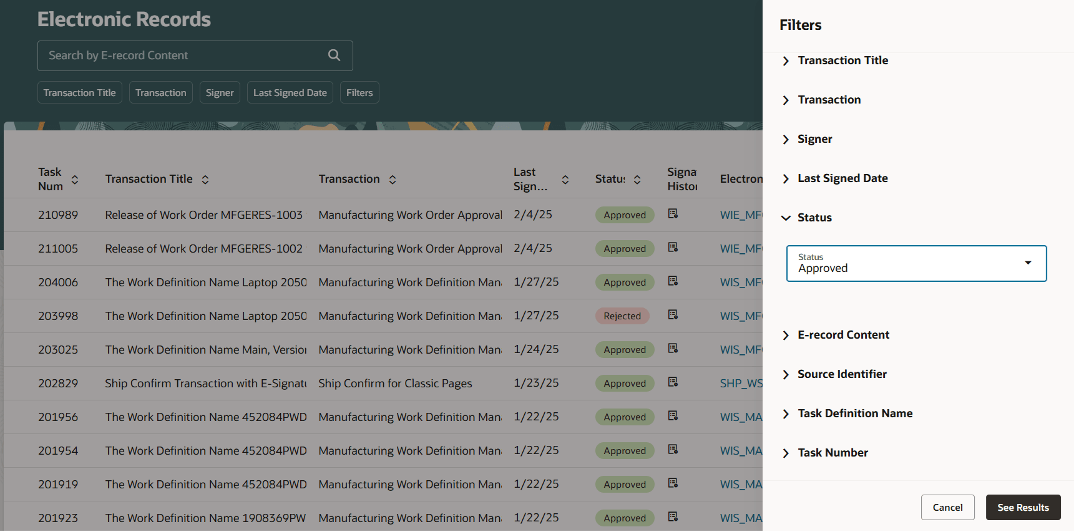Screen dimensions: 1074x532
Task: Open the Status dropdown showing Approved
Action: tap(915, 263)
